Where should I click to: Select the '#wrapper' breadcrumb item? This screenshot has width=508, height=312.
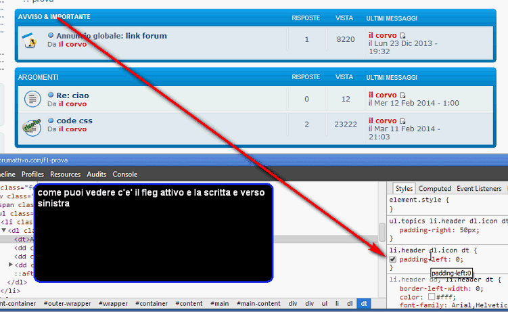(x=113, y=304)
